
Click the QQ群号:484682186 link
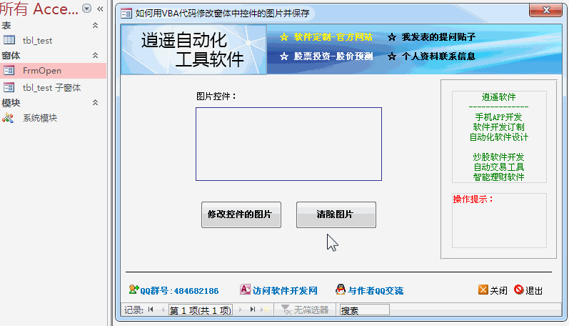pyautogui.click(x=179, y=291)
